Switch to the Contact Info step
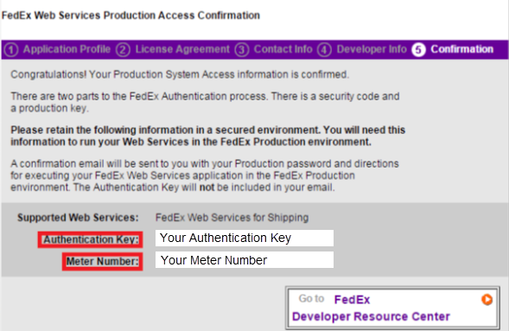Viewport: 509px width, 331px height. [x=283, y=49]
